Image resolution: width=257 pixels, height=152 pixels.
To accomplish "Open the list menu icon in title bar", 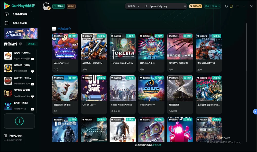I will 237,6.
